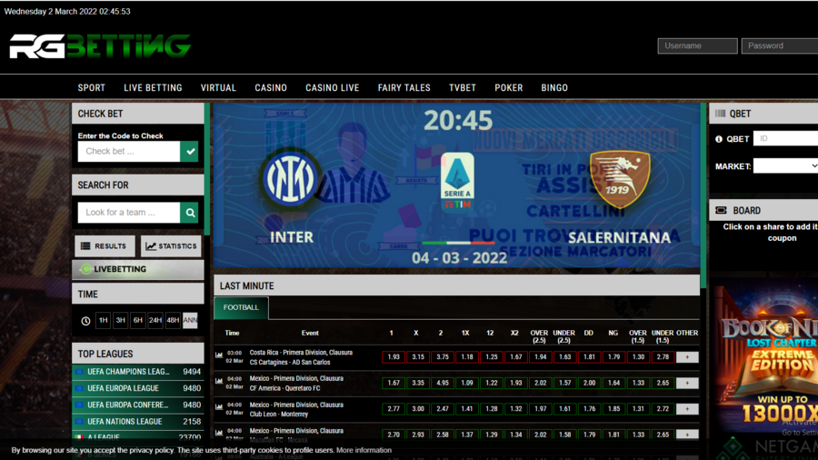818x460 pixels.
Task: Open More information cookie link
Action: tap(364, 450)
